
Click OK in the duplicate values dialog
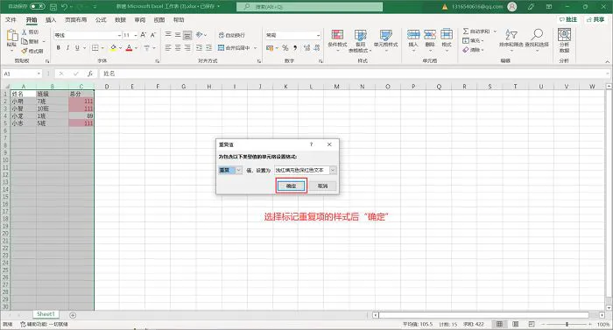(291, 186)
